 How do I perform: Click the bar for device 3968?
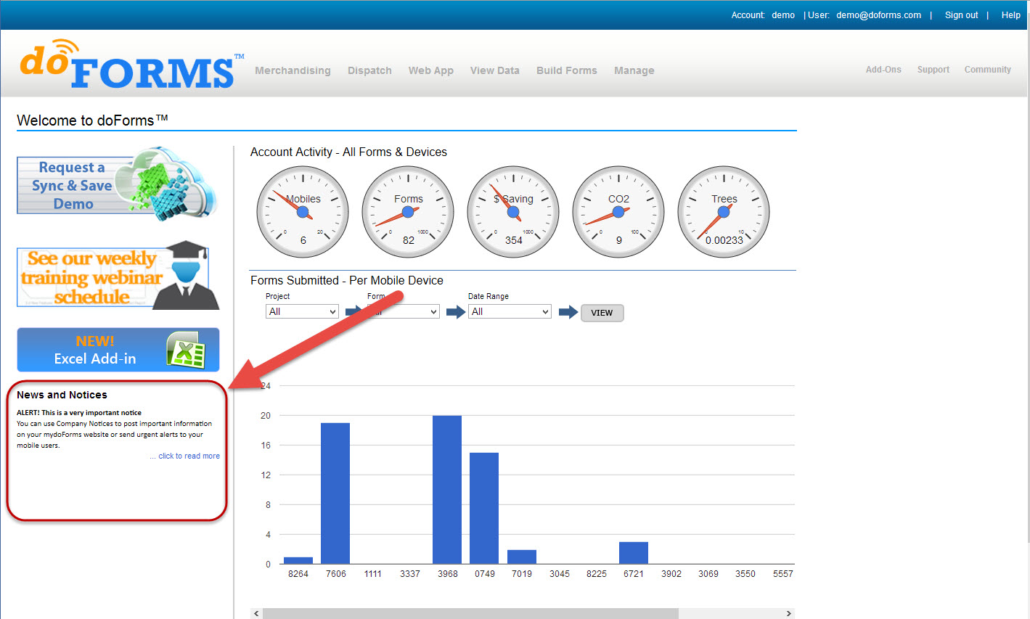447,490
